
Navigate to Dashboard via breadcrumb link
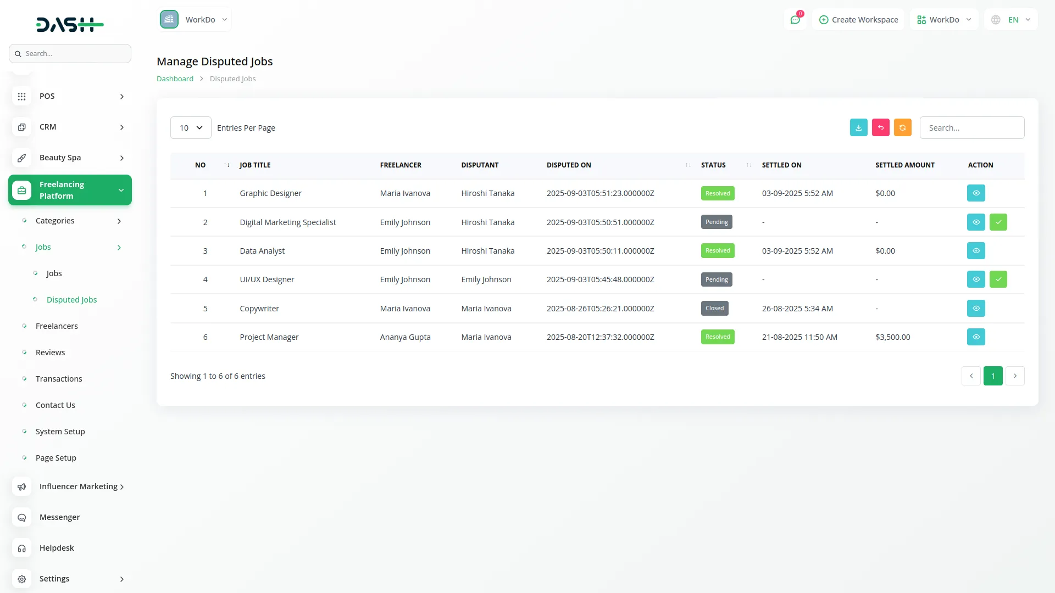pos(174,79)
